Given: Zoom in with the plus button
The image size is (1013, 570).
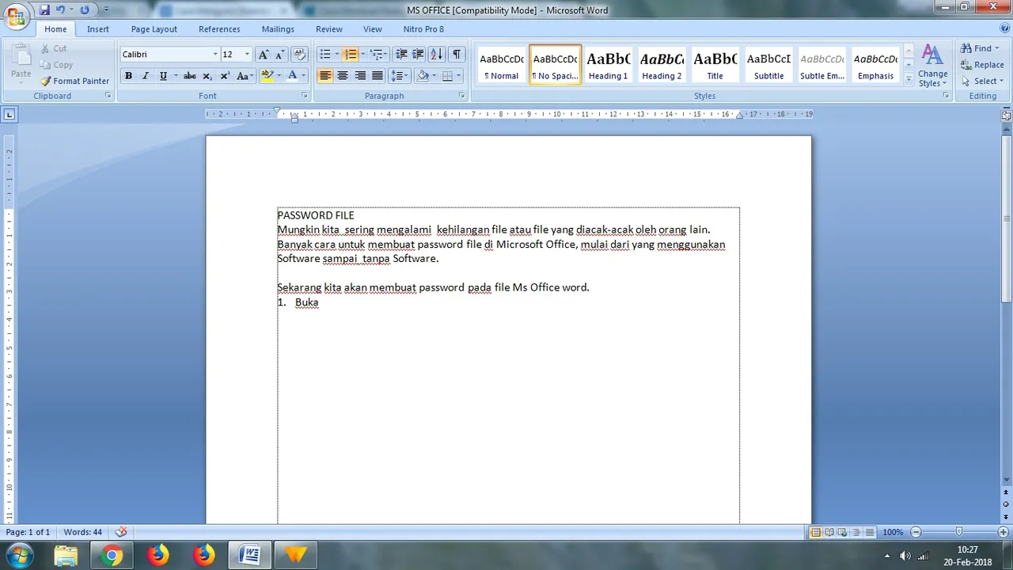Looking at the screenshot, I should pos(1004,532).
